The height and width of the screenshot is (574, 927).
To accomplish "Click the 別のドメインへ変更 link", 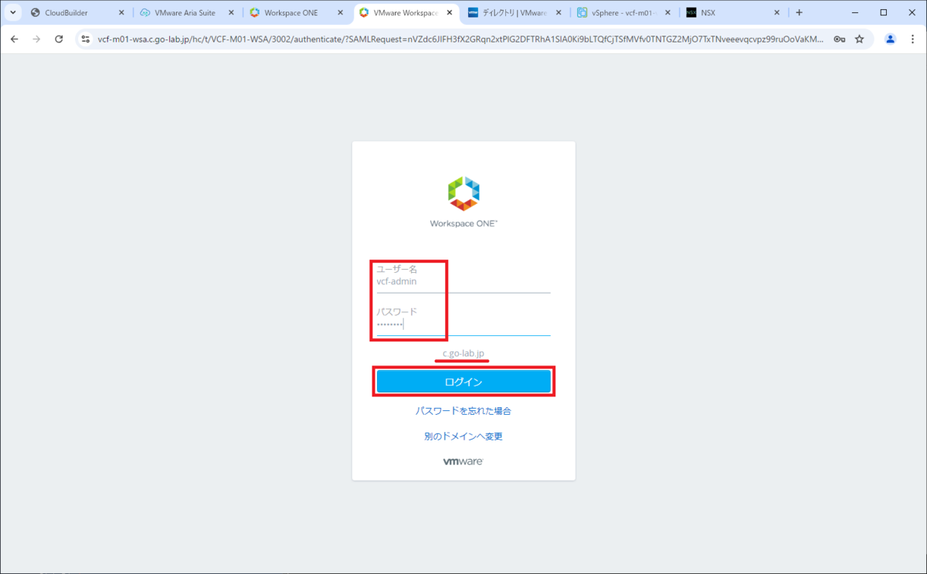I will [x=463, y=436].
